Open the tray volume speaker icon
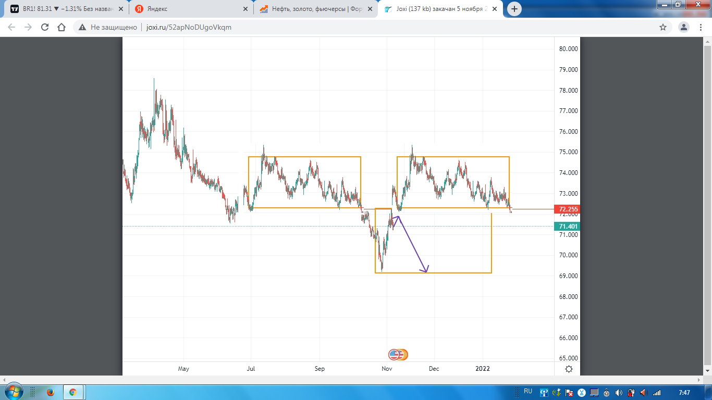 619,393
